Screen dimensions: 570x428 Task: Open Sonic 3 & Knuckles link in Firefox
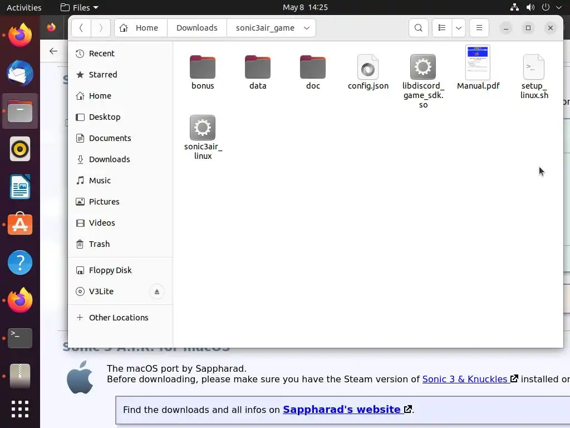click(470, 379)
